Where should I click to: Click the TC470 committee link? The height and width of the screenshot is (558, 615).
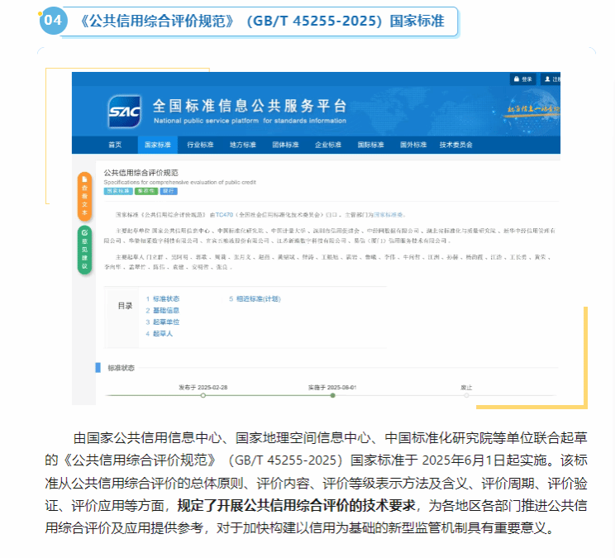click(x=224, y=213)
